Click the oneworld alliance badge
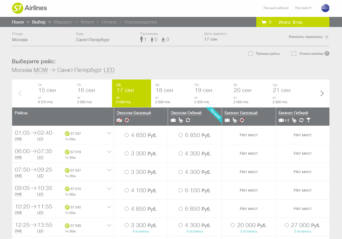Viewport: 342px width, 239px height. tap(325, 8)
